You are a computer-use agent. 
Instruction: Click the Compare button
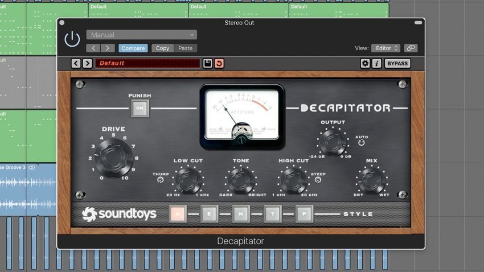coord(133,48)
